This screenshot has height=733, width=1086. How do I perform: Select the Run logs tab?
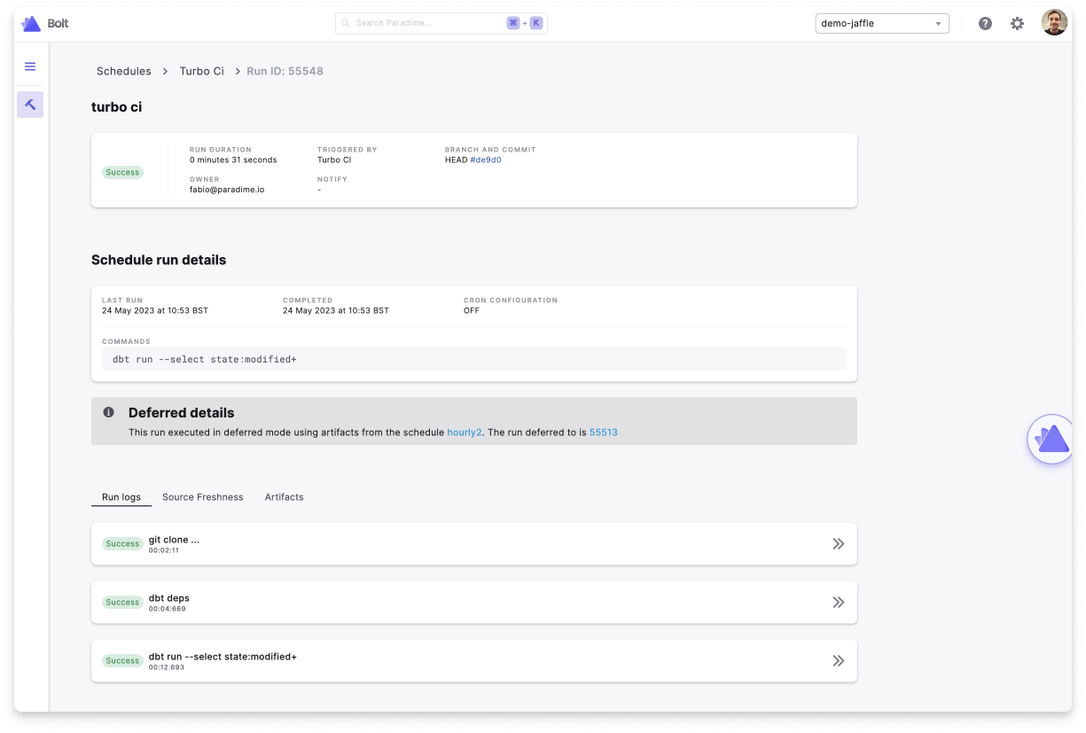(121, 497)
